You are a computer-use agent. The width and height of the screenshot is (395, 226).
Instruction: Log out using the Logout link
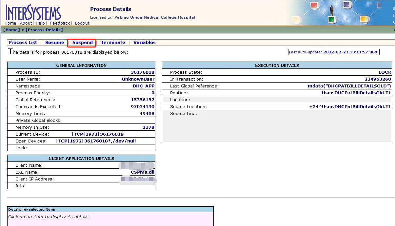pyautogui.click(x=82, y=23)
